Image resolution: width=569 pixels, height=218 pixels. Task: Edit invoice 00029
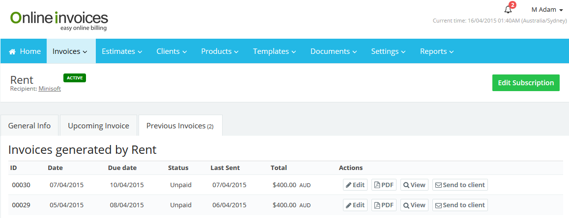[x=355, y=205]
